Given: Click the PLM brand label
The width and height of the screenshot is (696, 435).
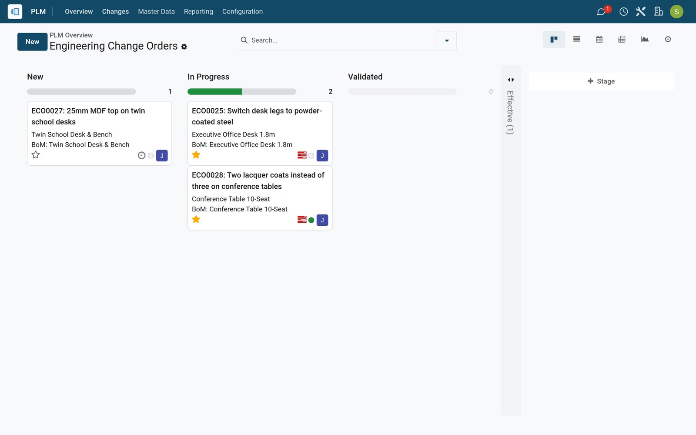Looking at the screenshot, I should (38, 12).
